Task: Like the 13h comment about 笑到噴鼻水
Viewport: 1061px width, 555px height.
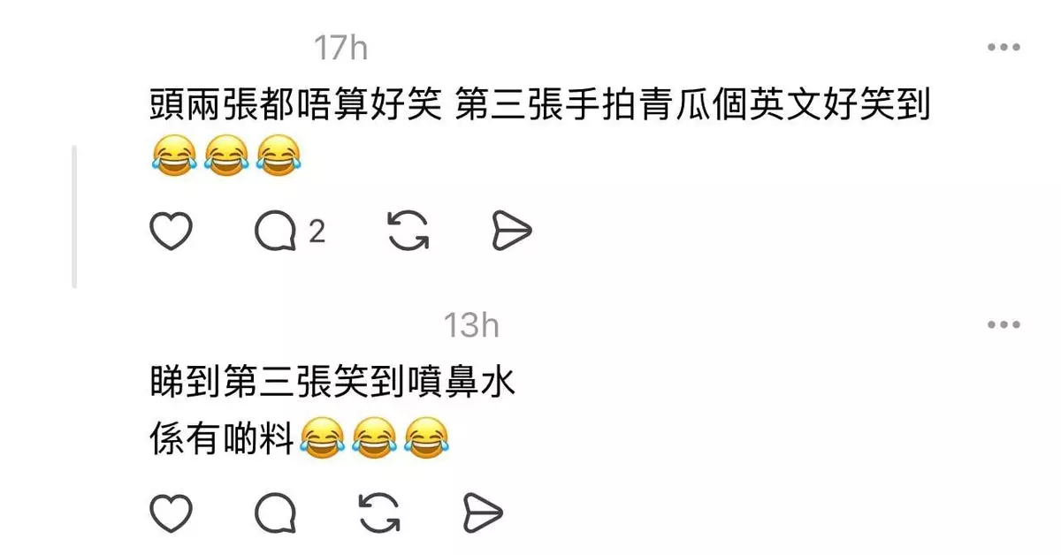Action: pyautogui.click(x=171, y=513)
